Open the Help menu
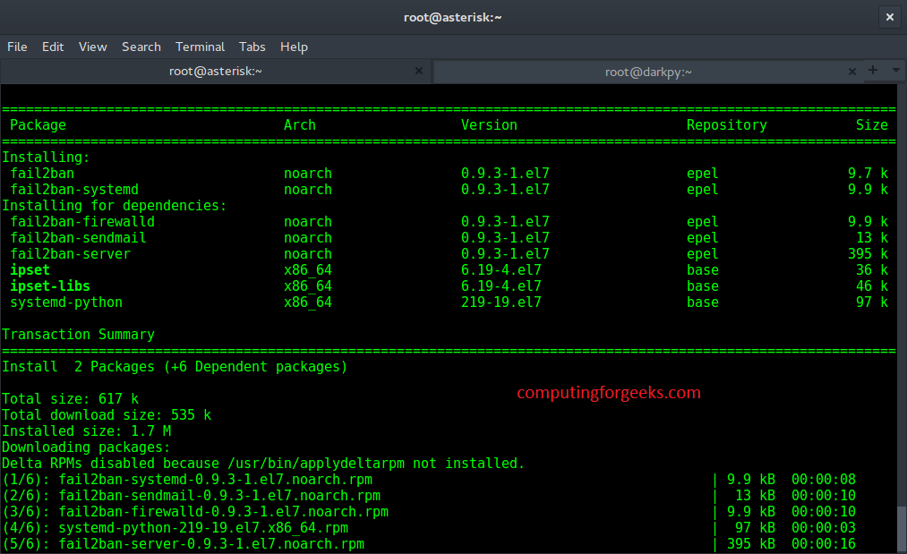907x554 pixels. (x=294, y=47)
